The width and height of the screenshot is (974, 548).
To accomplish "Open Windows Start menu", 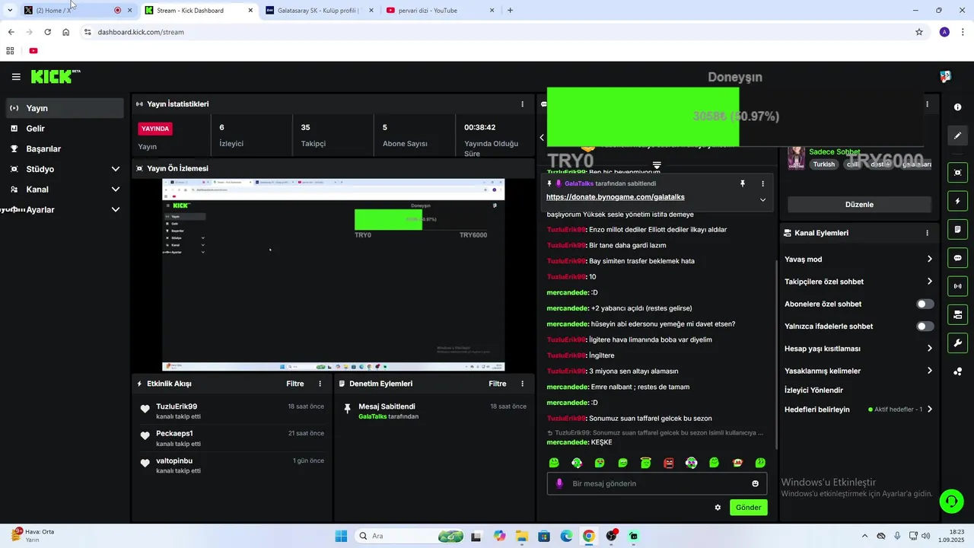I will click(x=341, y=537).
